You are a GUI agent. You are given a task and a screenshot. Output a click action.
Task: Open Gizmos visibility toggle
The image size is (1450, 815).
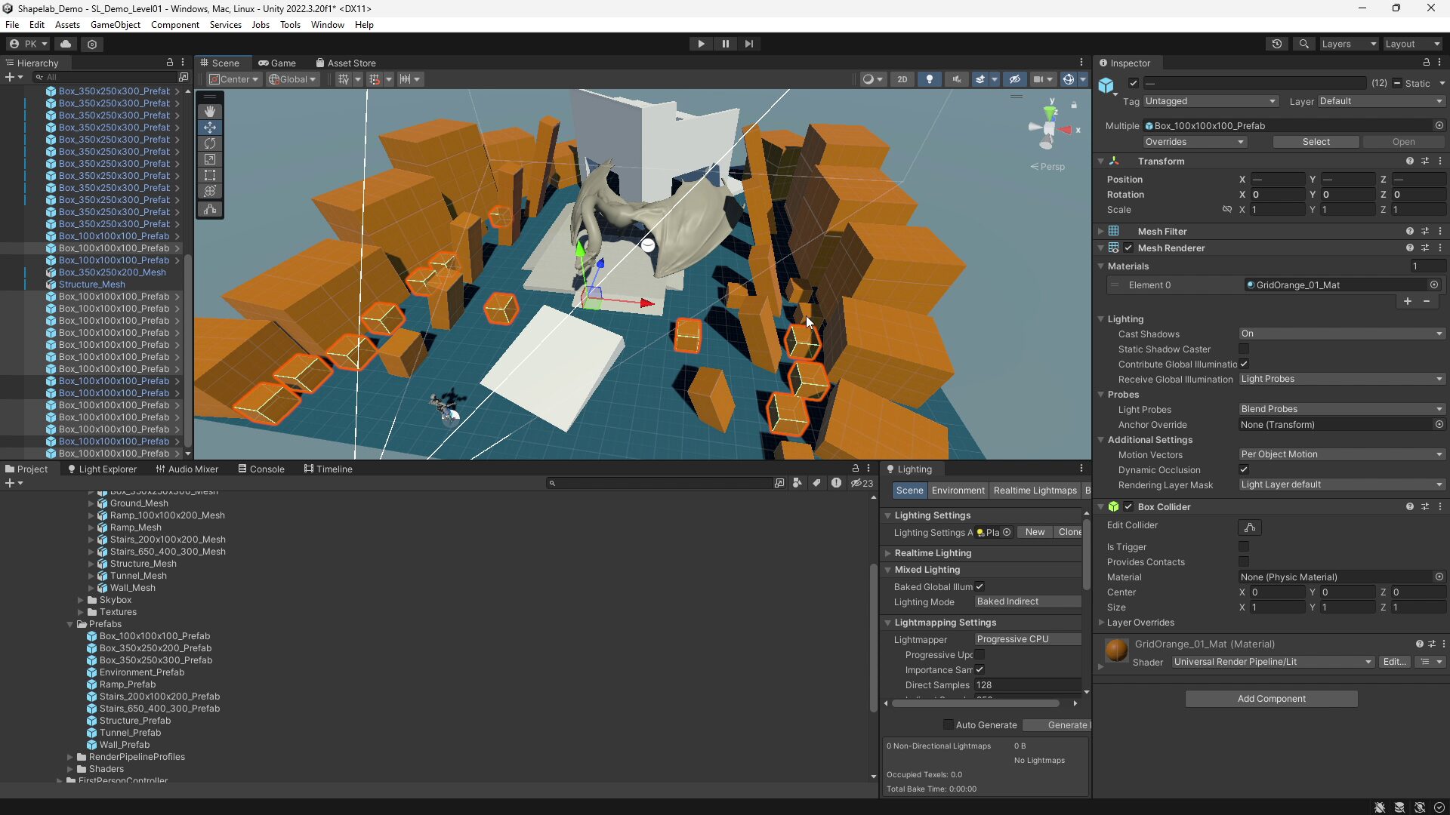click(1068, 79)
